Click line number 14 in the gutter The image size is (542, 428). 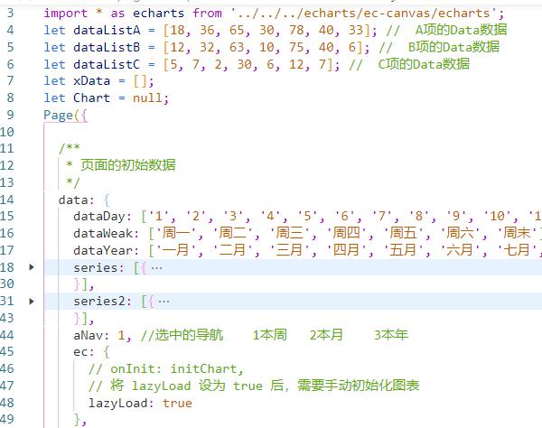7,200
